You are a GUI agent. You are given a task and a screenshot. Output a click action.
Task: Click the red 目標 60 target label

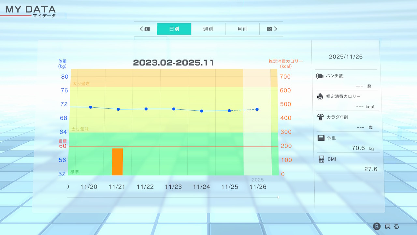tap(62, 144)
